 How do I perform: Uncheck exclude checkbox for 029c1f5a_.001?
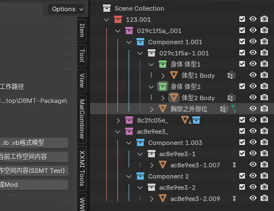[x=242, y=30]
